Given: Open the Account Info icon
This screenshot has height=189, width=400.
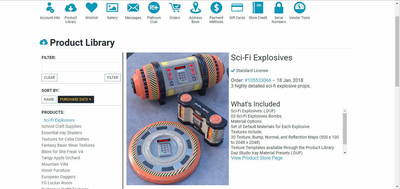Looking at the screenshot, I should click(50, 8).
